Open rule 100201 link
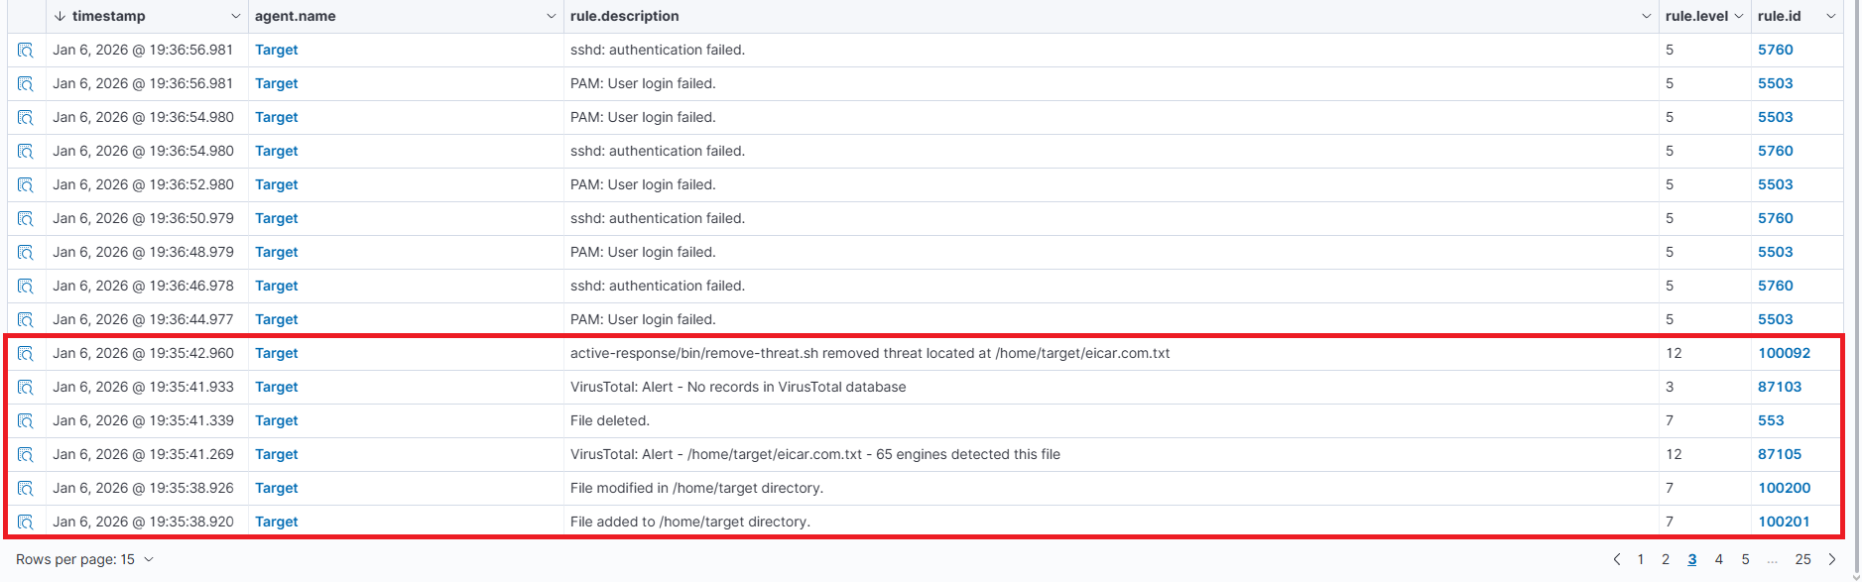This screenshot has width=1862, height=582. click(x=1784, y=522)
